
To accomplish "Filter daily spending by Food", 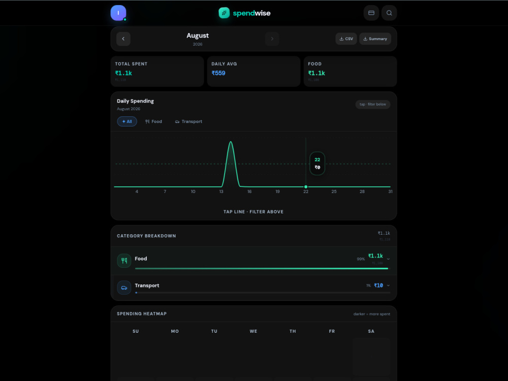I will [153, 121].
